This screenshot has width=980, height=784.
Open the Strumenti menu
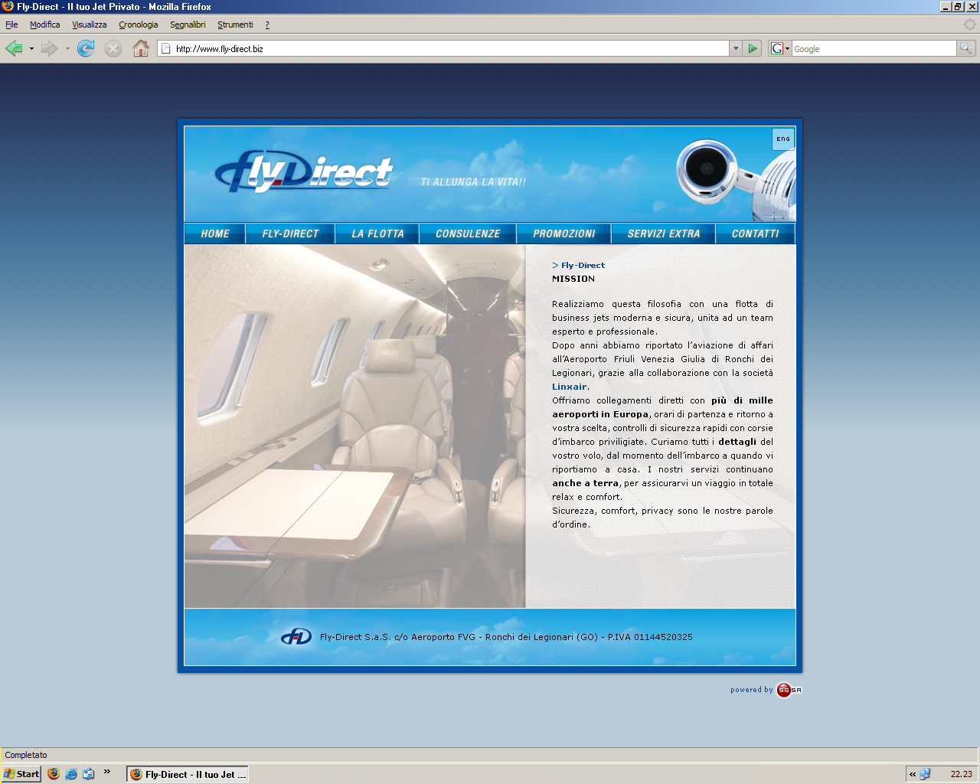pos(235,24)
